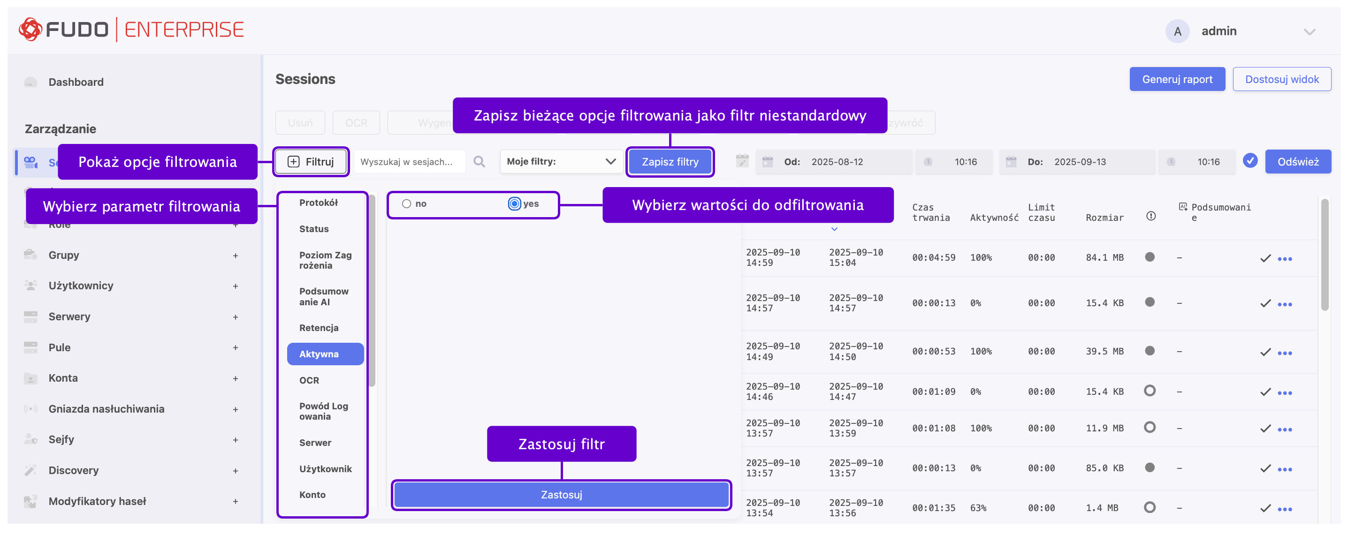Toggle the blue checkmark beside Odśwież
The image size is (1348, 535).
(1250, 161)
